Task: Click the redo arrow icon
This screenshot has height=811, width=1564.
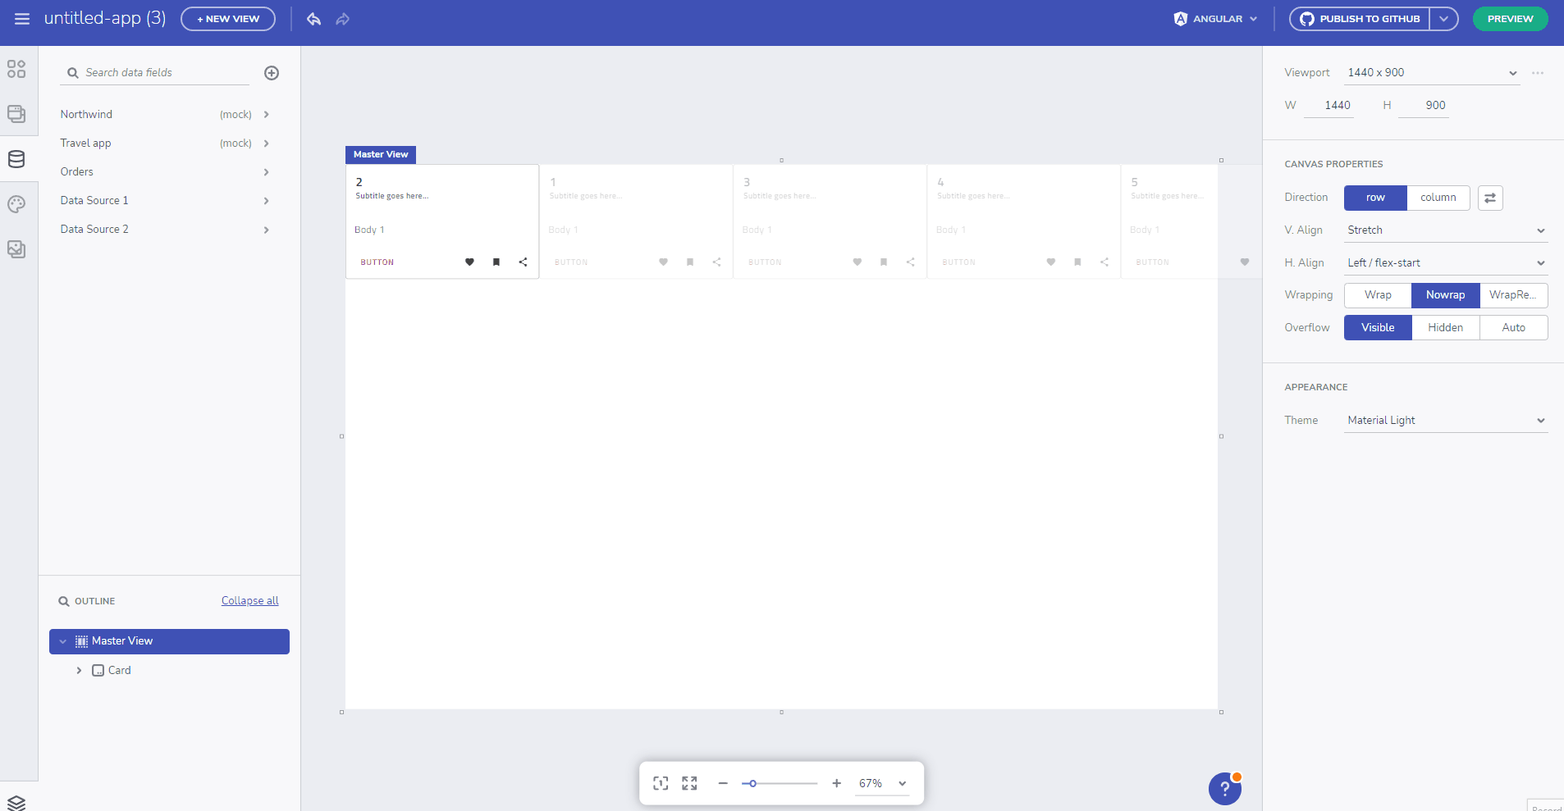Action: point(343,19)
